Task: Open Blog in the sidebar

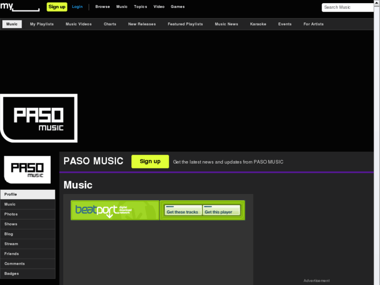Action: point(28,234)
